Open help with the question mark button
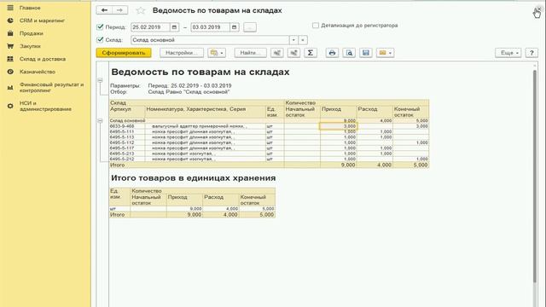This screenshot has width=546, height=307. point(531,53)
